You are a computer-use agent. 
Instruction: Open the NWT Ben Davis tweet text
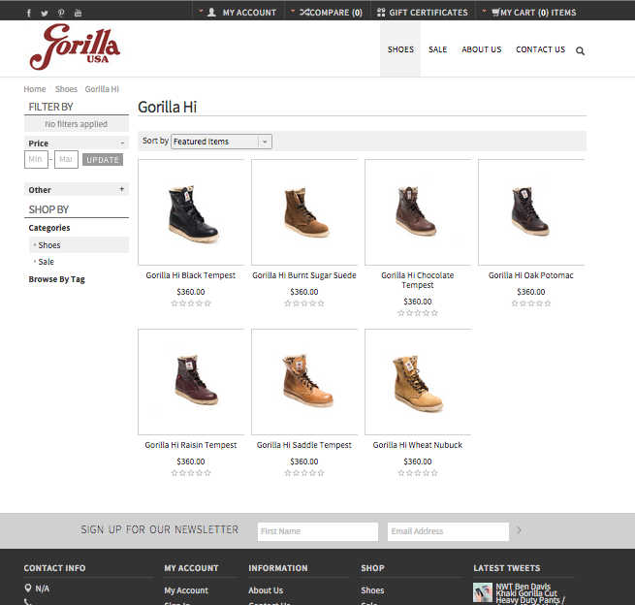point(530,593)
